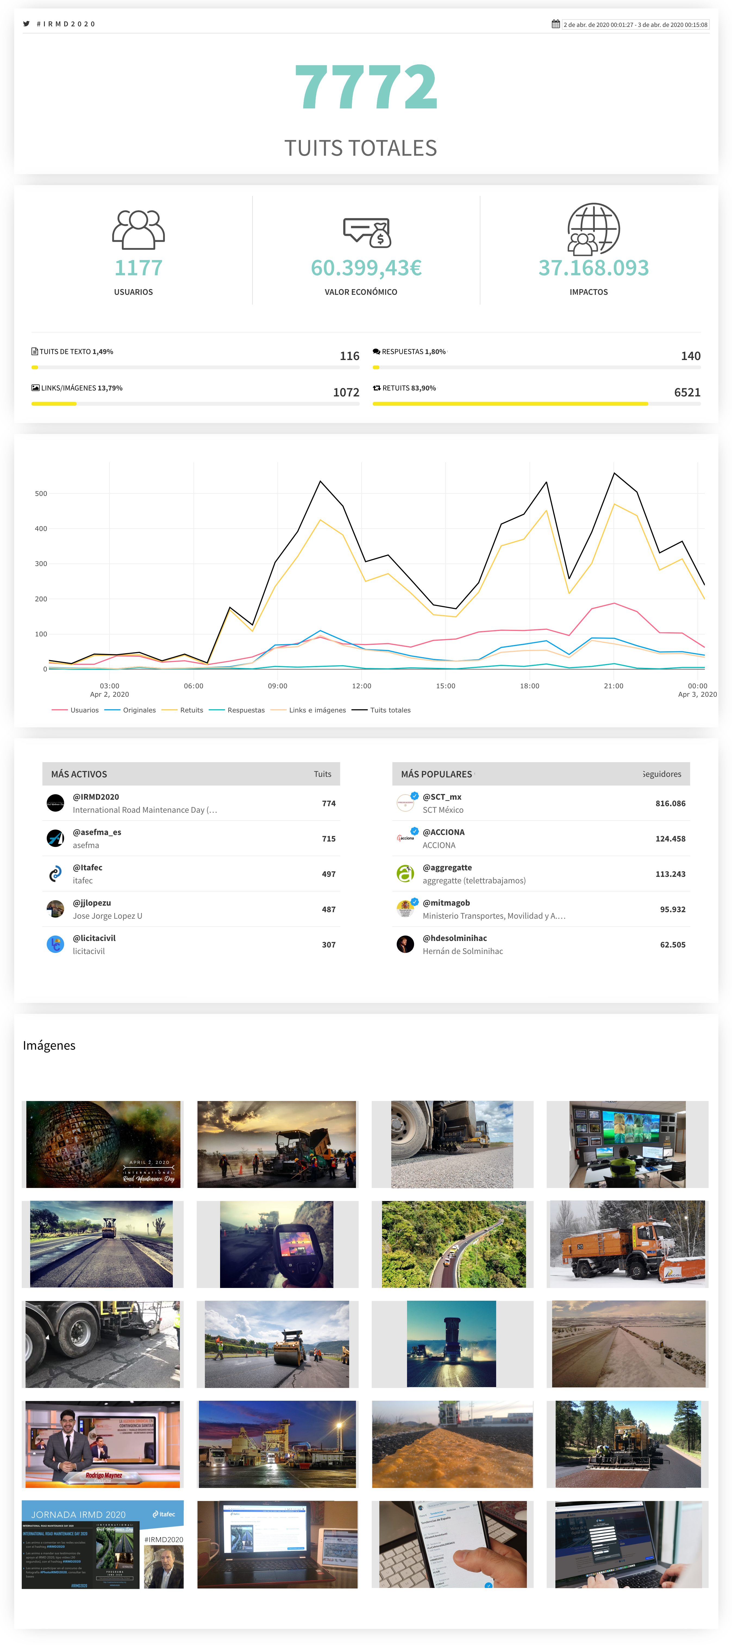Viewport: 732px width, 1645px height.
Task: Open the orange snowplow truck thumbnail
Action: [627, 1244]
